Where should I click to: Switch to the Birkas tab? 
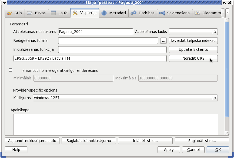(36, 13)
